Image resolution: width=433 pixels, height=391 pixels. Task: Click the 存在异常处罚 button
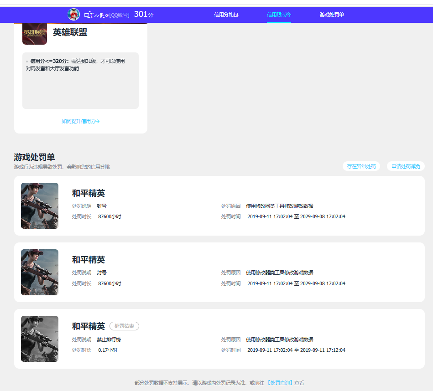tap(361, 166)
